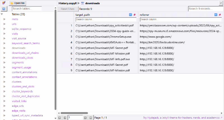224x120 pixels.
Task: Open a database with Open File button
Action: pos(17,3)
